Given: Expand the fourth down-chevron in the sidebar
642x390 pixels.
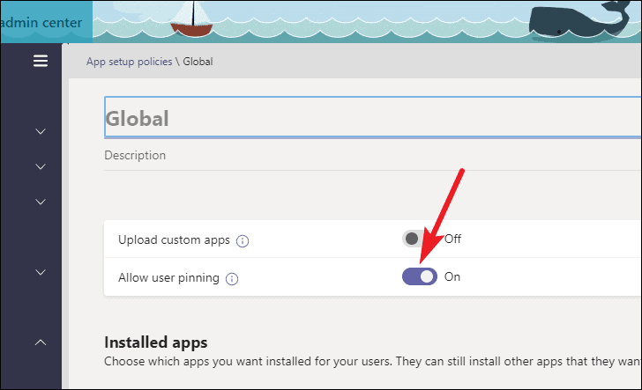Looking at the screenshot, I should click(40, 272).
